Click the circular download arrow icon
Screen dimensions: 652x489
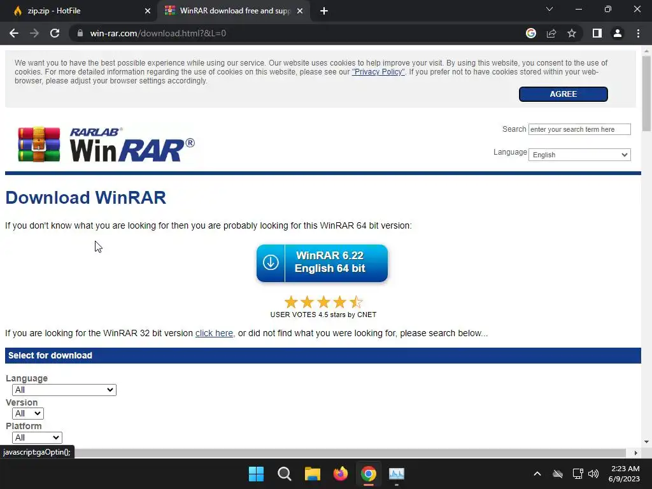[271, 263]
